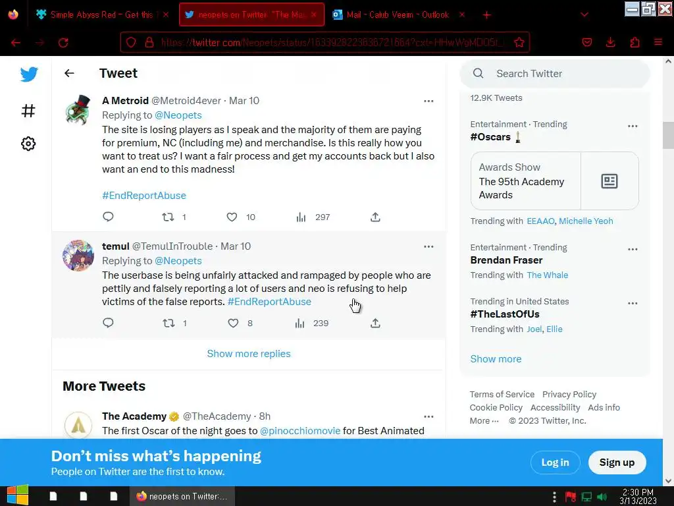Open The Whale trending link

547,275
